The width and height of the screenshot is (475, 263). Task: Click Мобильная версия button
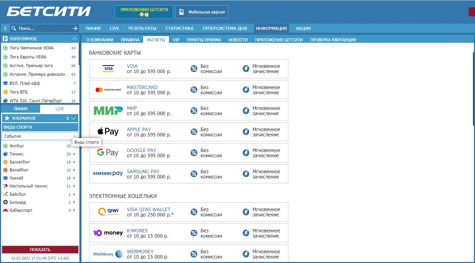point(202,12)
